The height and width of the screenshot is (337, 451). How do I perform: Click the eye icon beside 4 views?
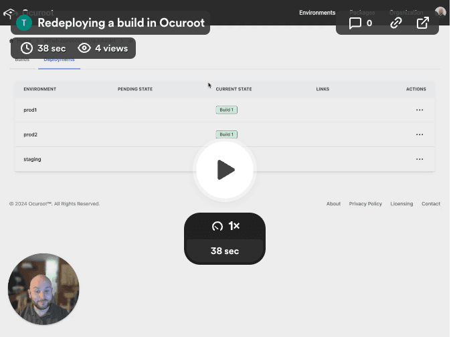click(x=84, y=48)
